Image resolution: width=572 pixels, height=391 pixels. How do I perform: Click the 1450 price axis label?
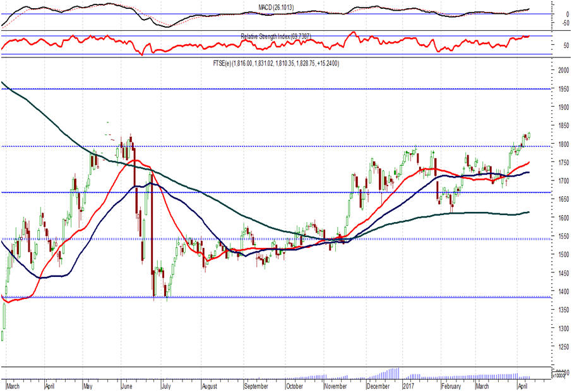point(563,273)
